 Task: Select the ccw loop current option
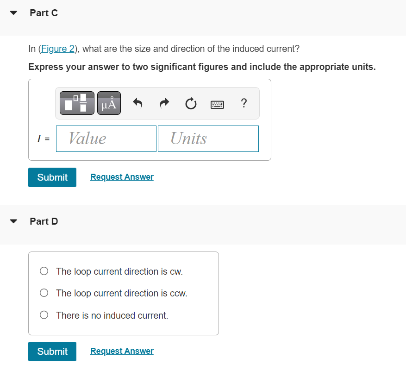pos(44,293)
